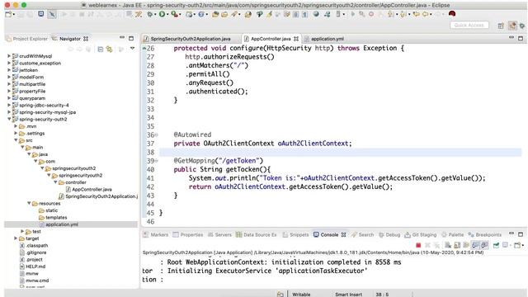Image resolution: width=528 pixels, height=297 pixels.
Task: Close the AppController.java tab
Action: [296, 39]
